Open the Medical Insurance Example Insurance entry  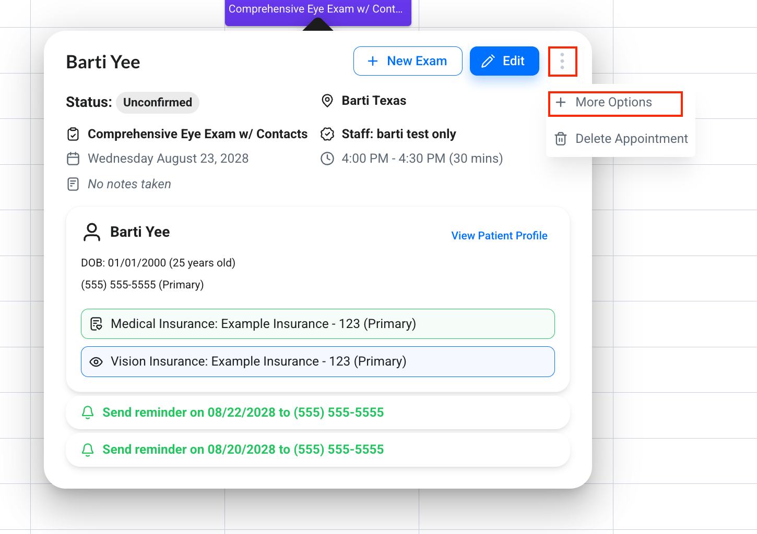pos(318,324)
